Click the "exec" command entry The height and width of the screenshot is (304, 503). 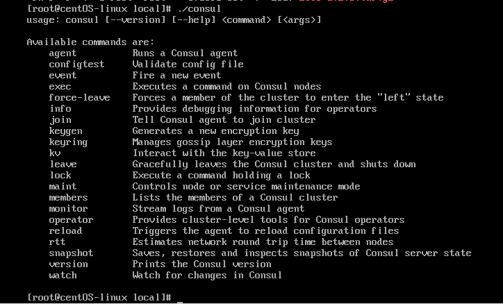click(x=60, y=86)
